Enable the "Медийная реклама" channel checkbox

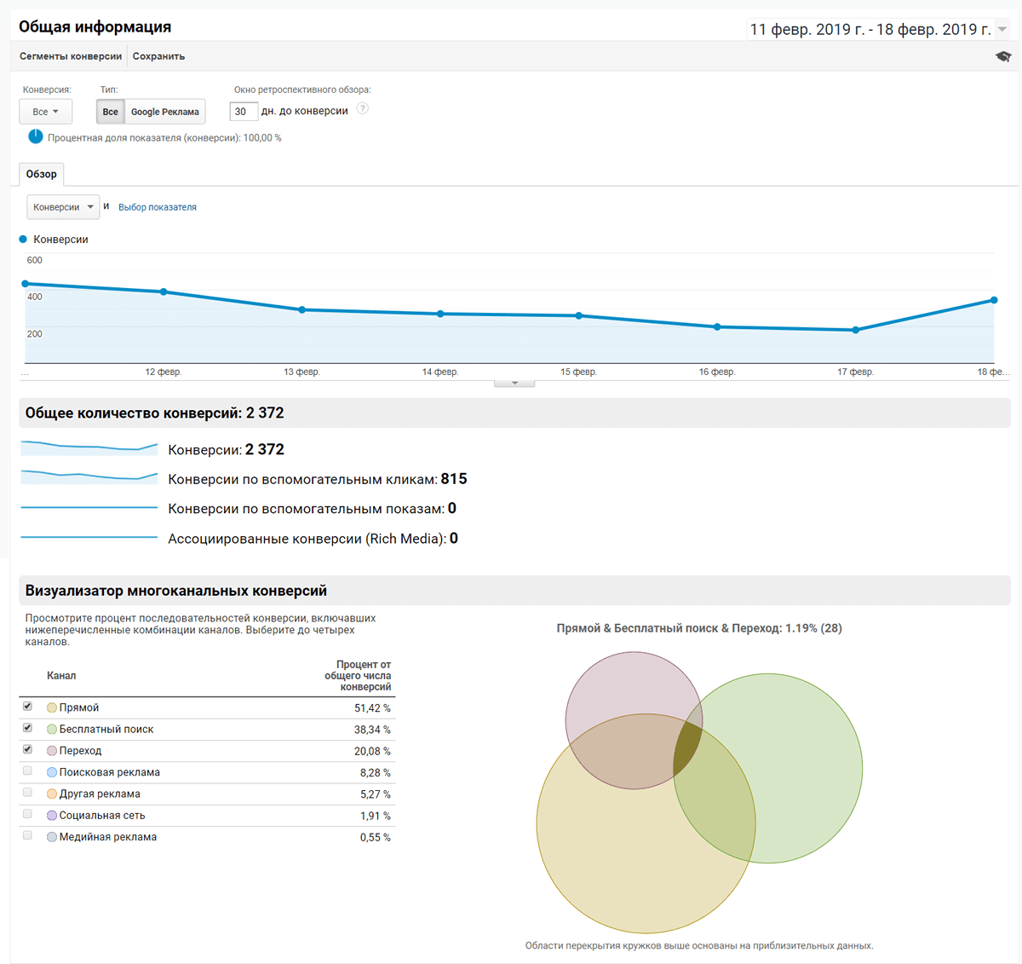tap(26, 836)
